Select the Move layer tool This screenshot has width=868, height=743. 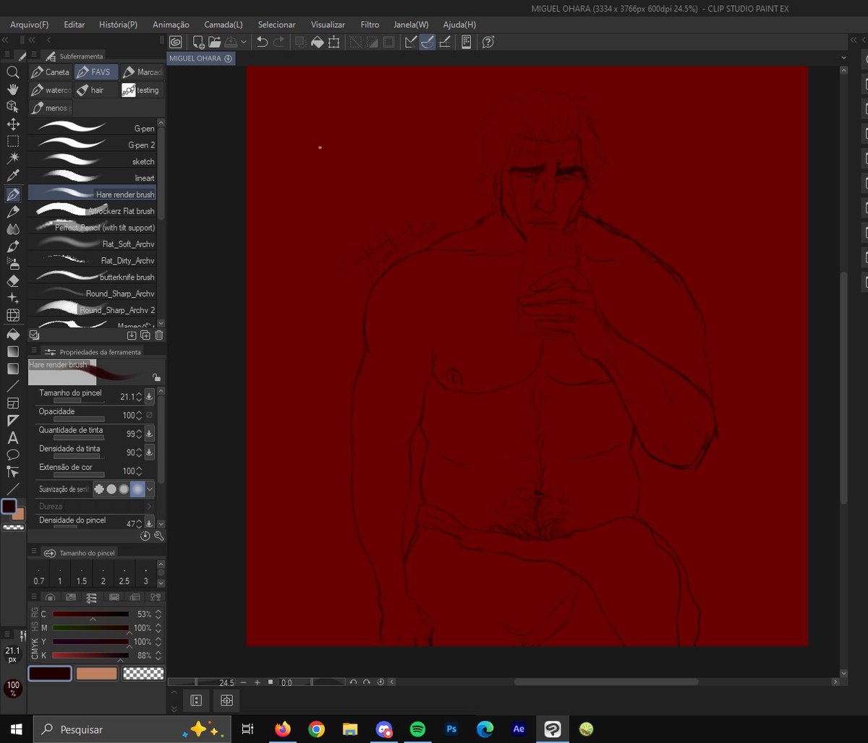(x=12, y=124)
